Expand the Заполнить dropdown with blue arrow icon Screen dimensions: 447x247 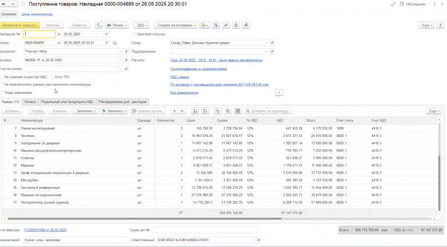coord(113,111)
